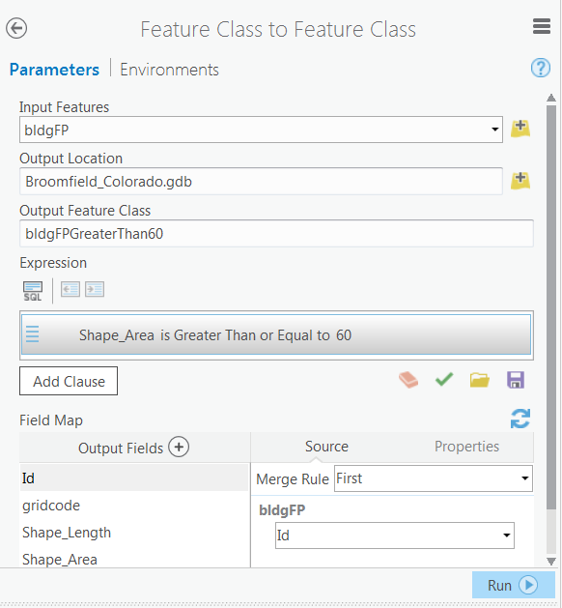Screen dimensions: 562x608
Task: Open the hamburger options menu
Action: click(x=542, y=26)
